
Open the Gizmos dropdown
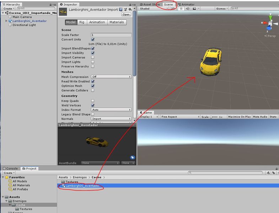(222, 9)
